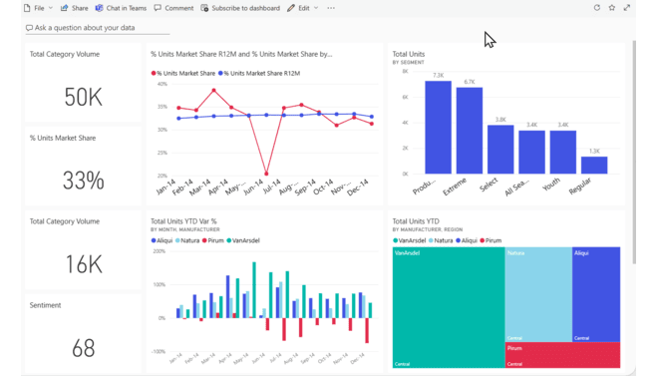This screenshot has height=376, width=658.
Task: Click the dashboard vertical scrollbar
Action: (634, 153)
